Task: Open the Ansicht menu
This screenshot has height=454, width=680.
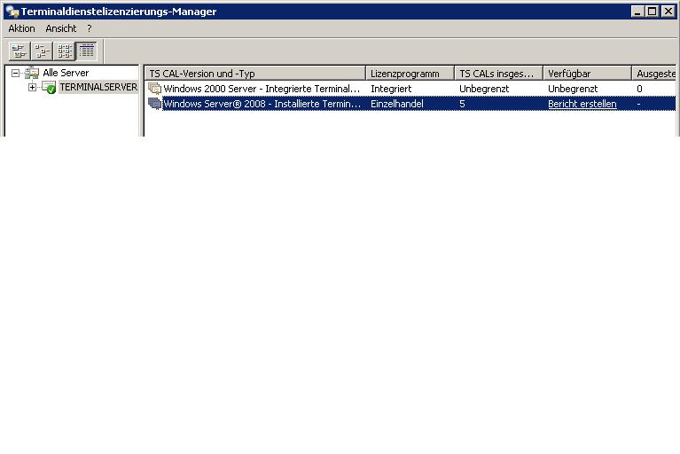Action: 60,28
